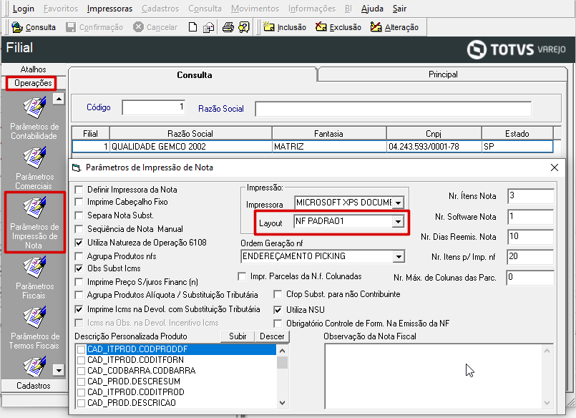Click Exclusão toolbar button
This screenshot has width=576, height=418.
338,27
